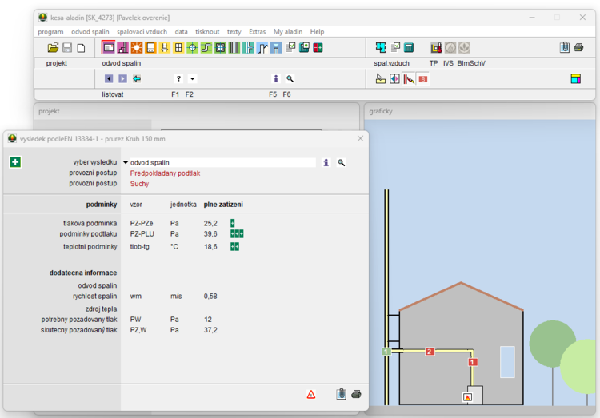This screenshot has height=418, width=600.
Task: Click the previous page arrow in listovat
Action: (109, 79)
